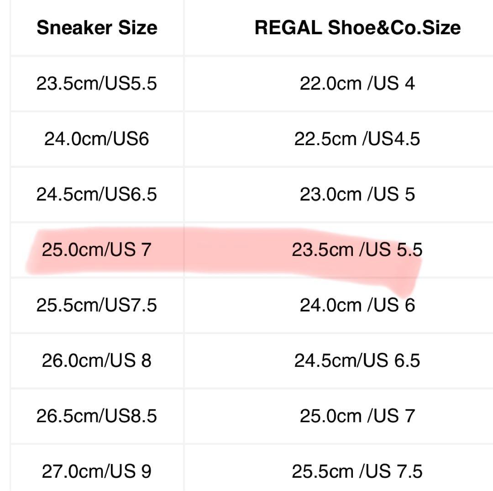Pick sneaker size 26.0cm/US 8 cell
This screenshot has height=491, width=493.
coord(97,360)
